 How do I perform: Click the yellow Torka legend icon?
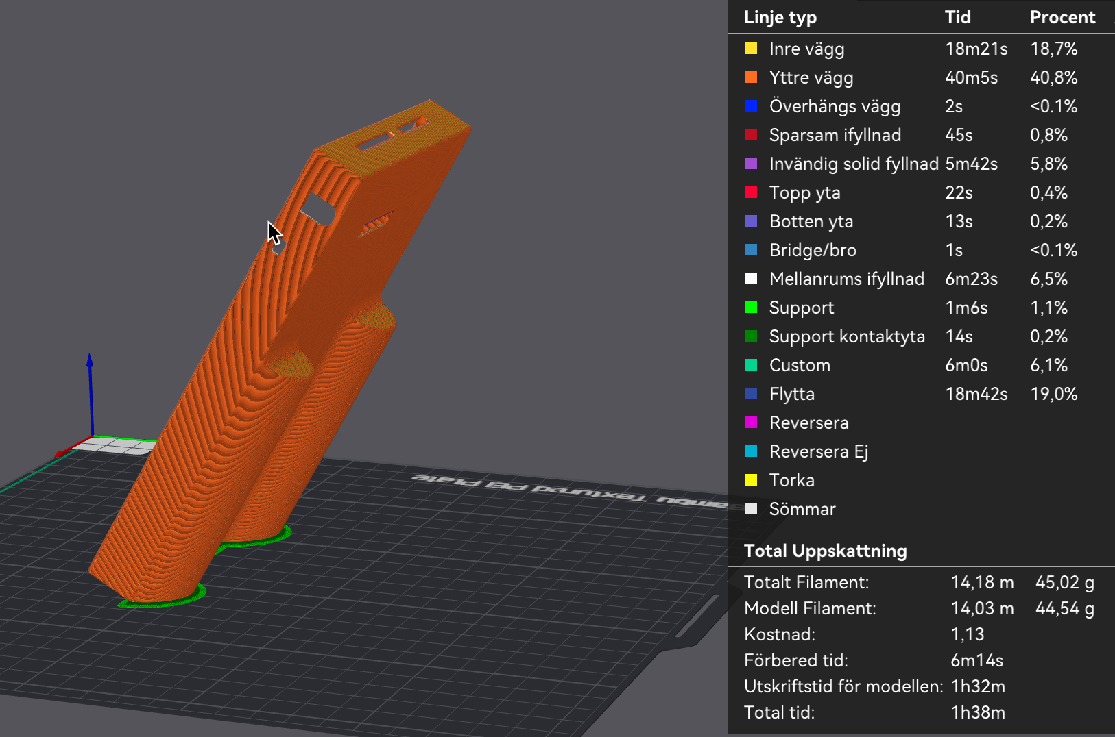pyautogui.click(x=751, y=480)
